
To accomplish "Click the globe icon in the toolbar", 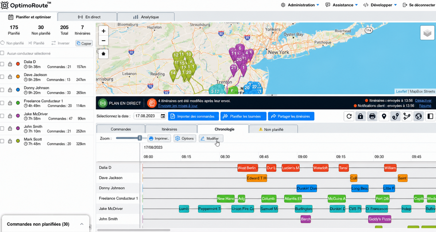I will [419, 116].
